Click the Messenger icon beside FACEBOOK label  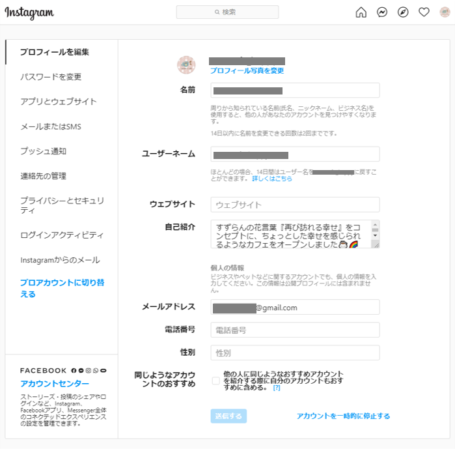point(81,371)
